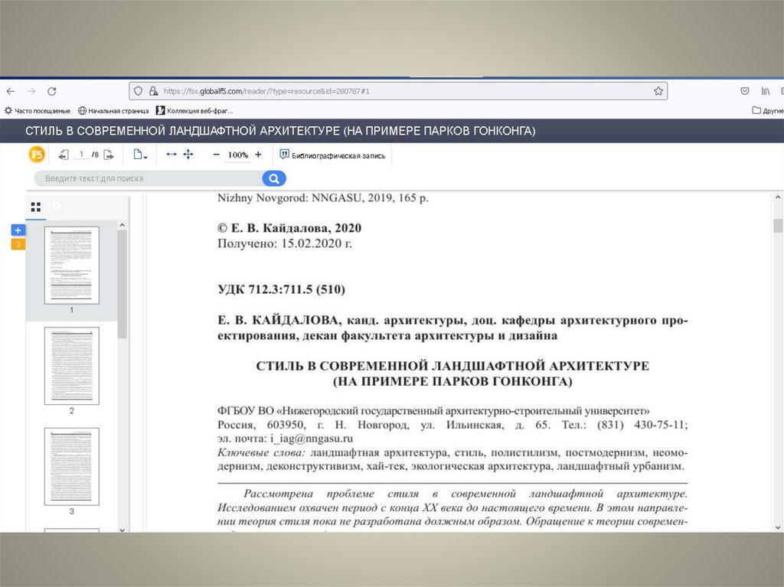Image resolution: width=784 pixels, height=587 pixels.
Task: Click document scroll down arrow
Action: (778, 527)
